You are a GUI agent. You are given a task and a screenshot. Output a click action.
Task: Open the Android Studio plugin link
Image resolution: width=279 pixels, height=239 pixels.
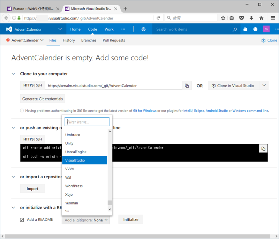217,111
